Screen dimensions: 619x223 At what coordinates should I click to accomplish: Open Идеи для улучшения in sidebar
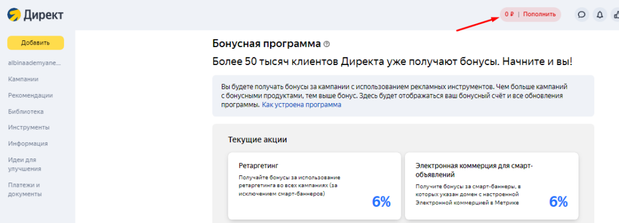coord(24,164)
